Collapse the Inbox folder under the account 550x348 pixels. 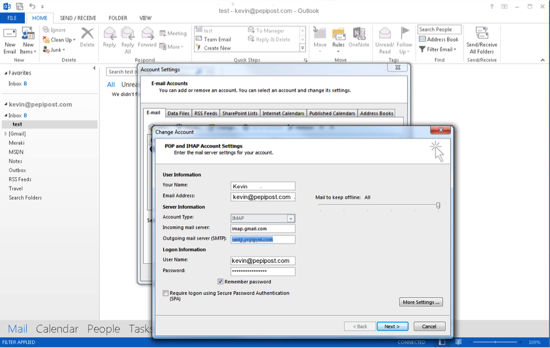[x=6, y=115]
